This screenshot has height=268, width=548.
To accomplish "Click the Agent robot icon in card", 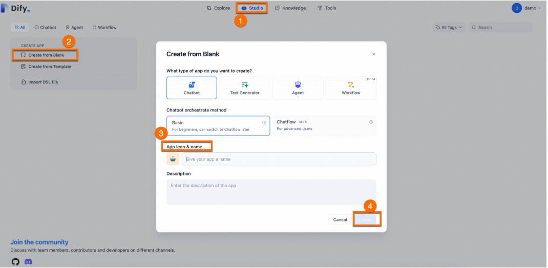I will [x=298, y=84].
